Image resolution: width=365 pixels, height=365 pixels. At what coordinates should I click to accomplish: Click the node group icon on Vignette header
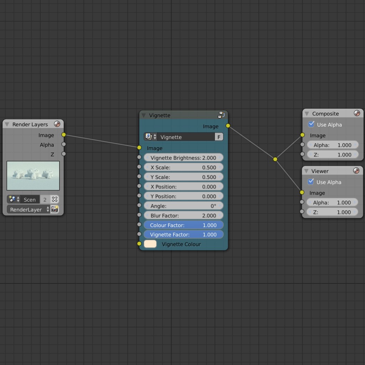pos(221,115)
